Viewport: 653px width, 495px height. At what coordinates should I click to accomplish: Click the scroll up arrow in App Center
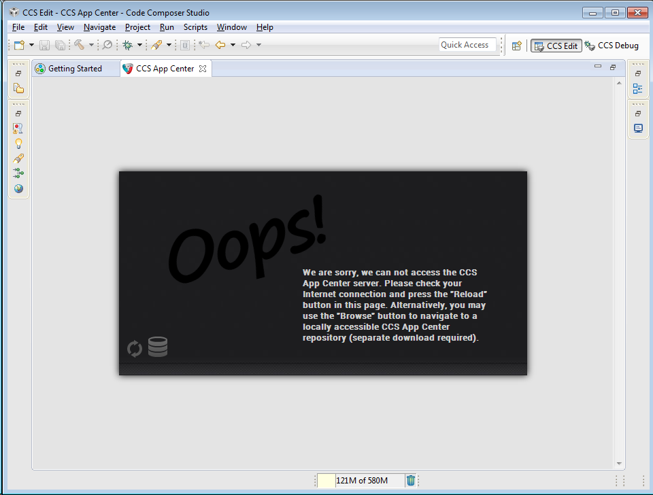619,83
